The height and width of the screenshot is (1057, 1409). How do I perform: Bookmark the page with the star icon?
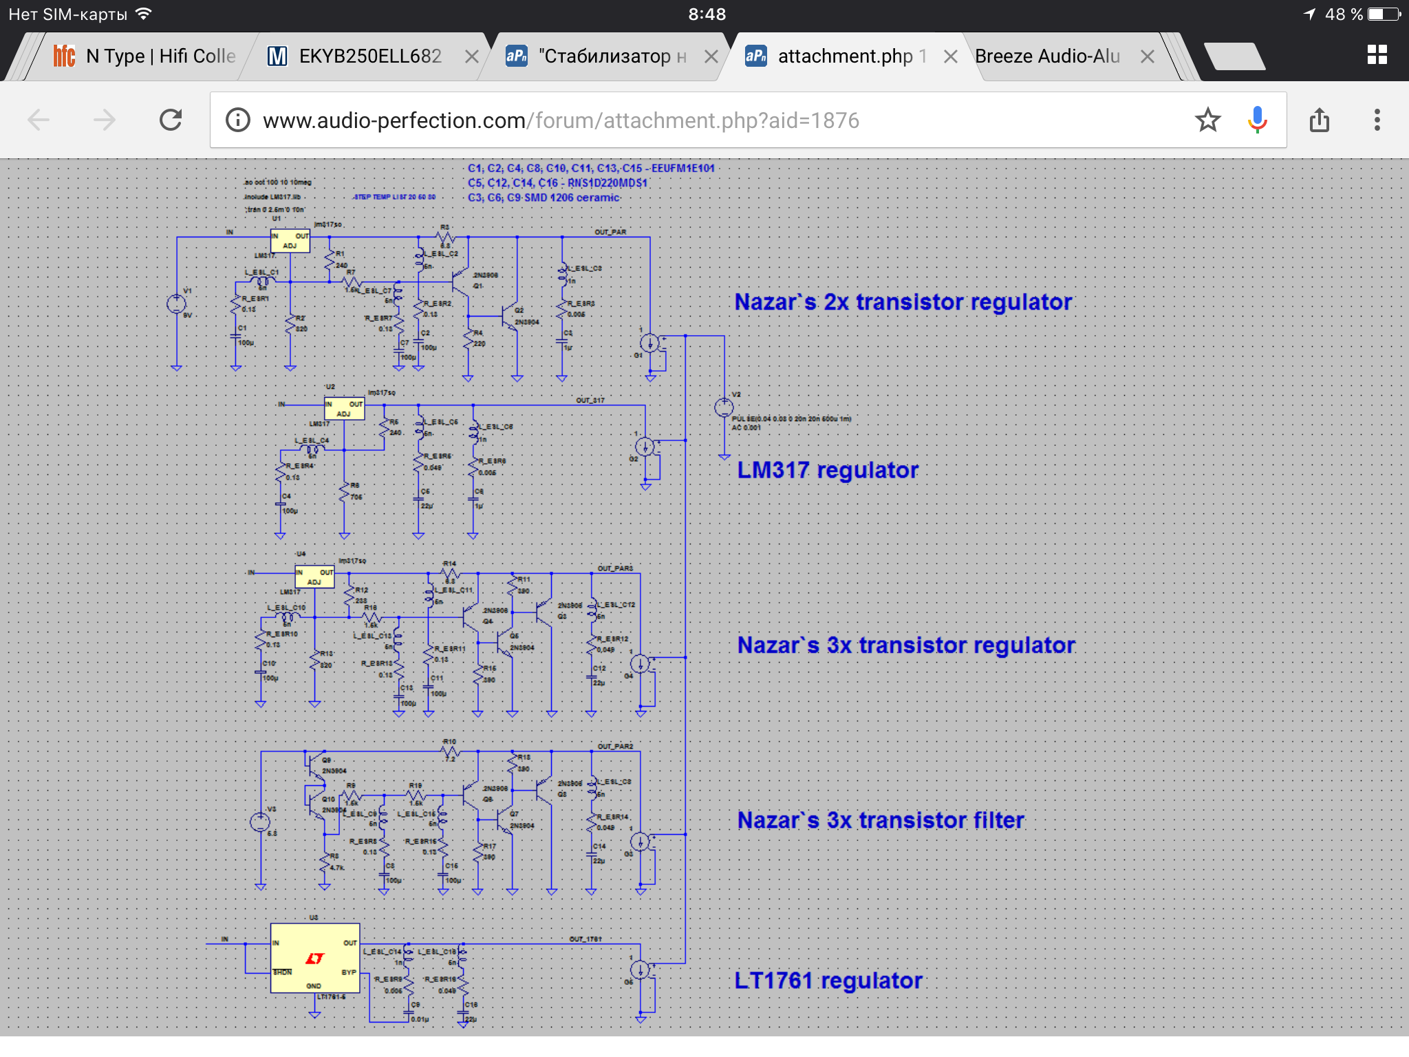coord(1207,120)
